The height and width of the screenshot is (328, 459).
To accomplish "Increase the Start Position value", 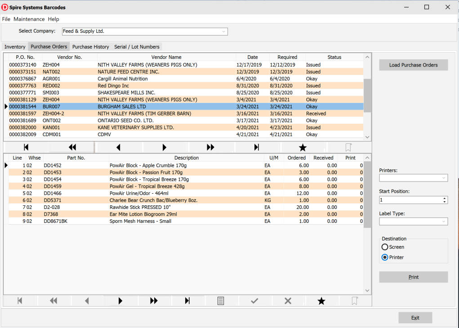I will [444, 198].
